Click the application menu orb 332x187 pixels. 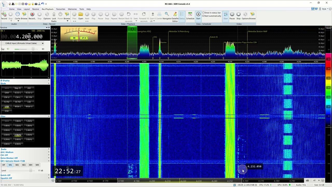pyautogui.click(x=4, y=5)
